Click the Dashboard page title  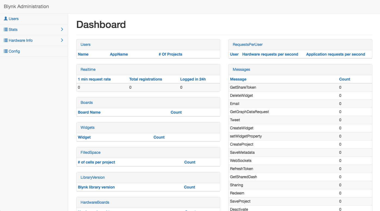(x=101, y=24)
